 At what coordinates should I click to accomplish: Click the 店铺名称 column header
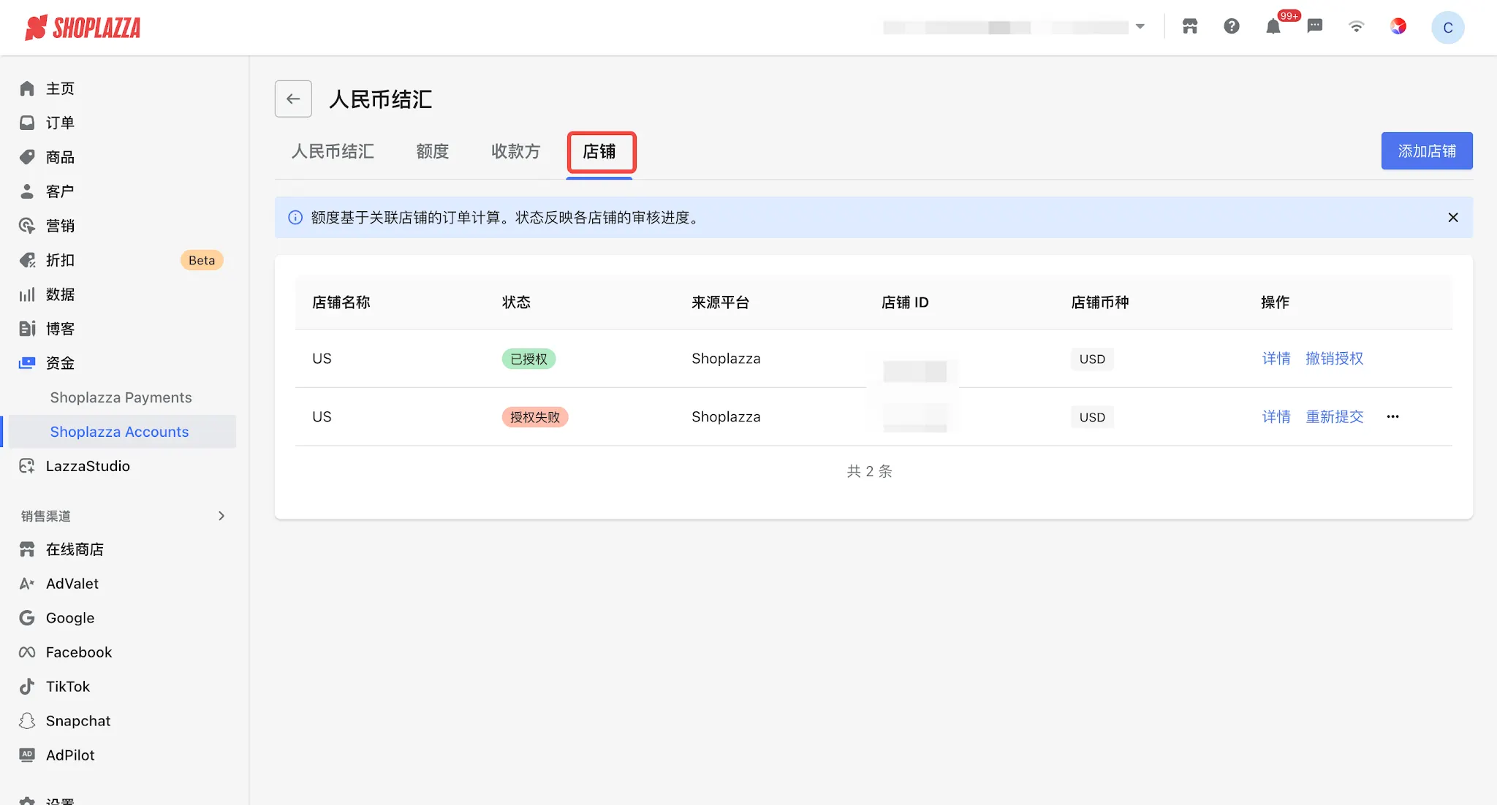pyautogui.click(x=341, y=302)
